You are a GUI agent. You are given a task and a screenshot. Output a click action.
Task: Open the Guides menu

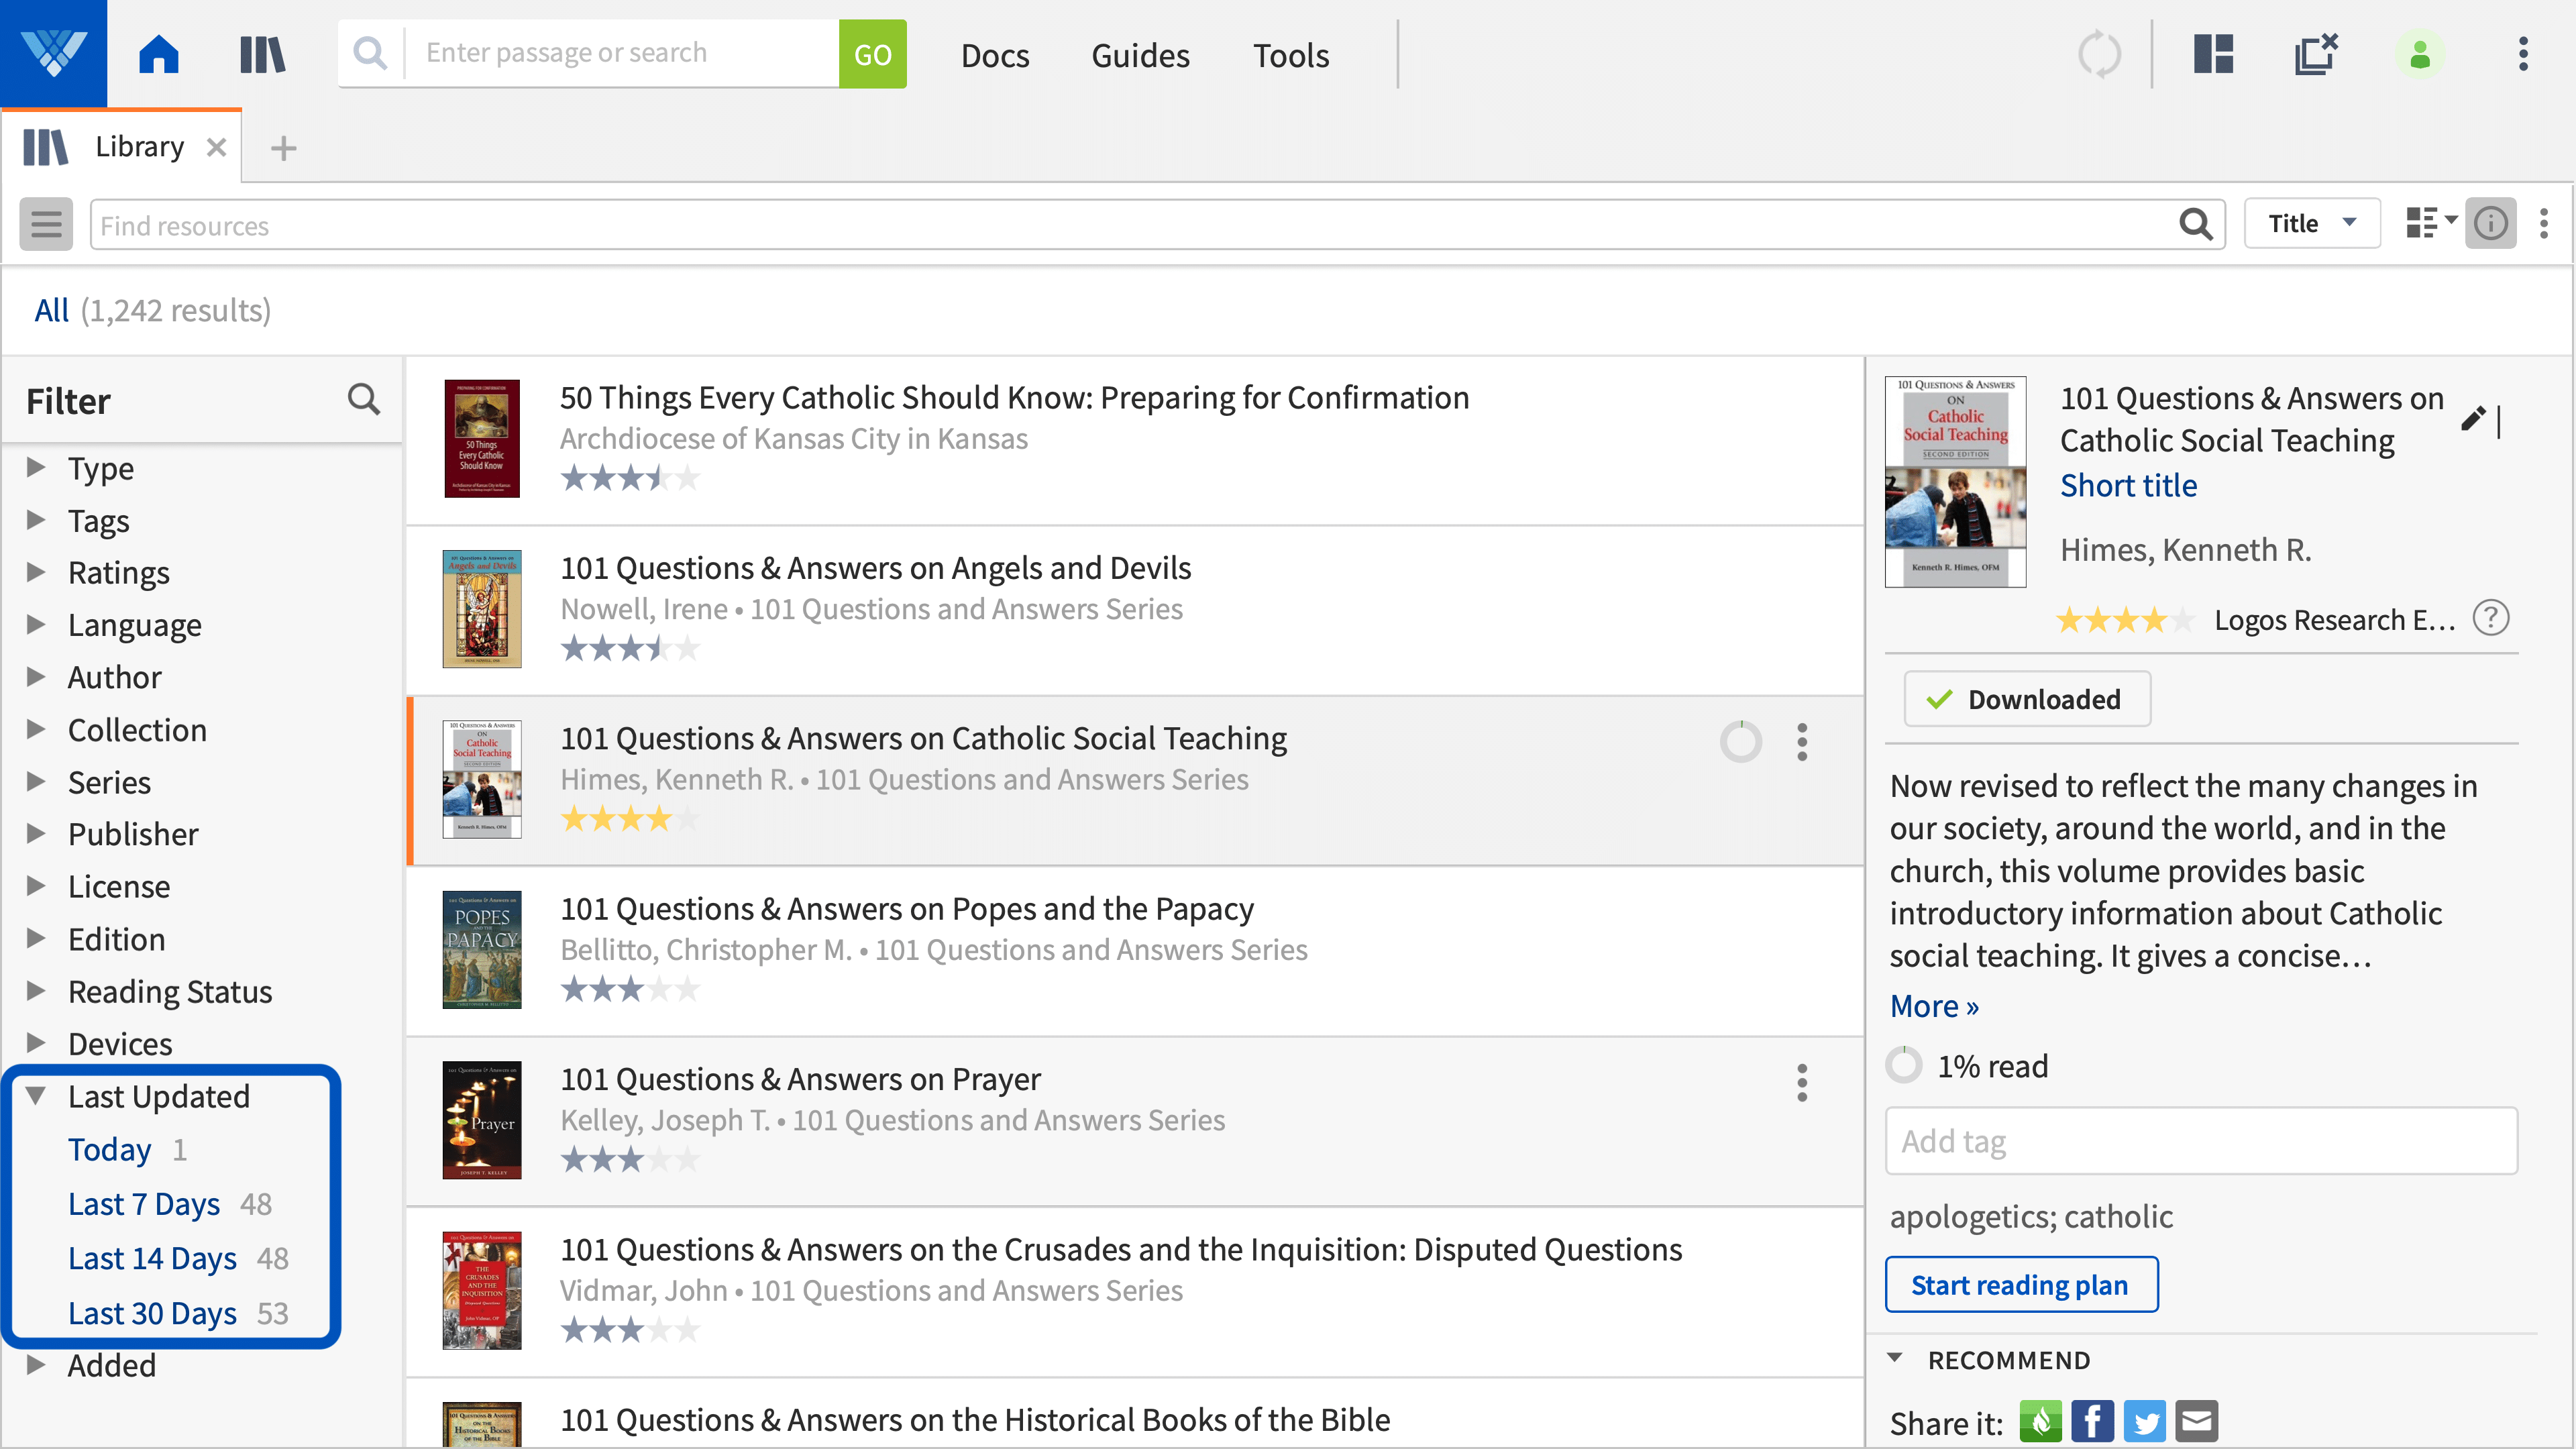(1140, 55)
